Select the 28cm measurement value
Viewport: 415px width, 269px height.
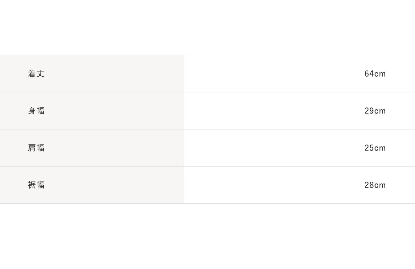click(x=375, y=185)
